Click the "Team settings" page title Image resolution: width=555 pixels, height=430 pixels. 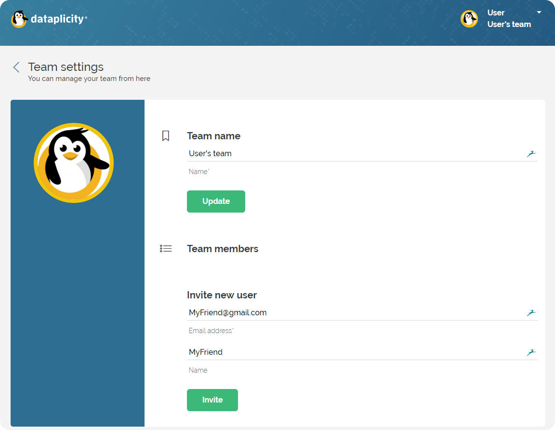pyautogui.click(x=66, y=67)
